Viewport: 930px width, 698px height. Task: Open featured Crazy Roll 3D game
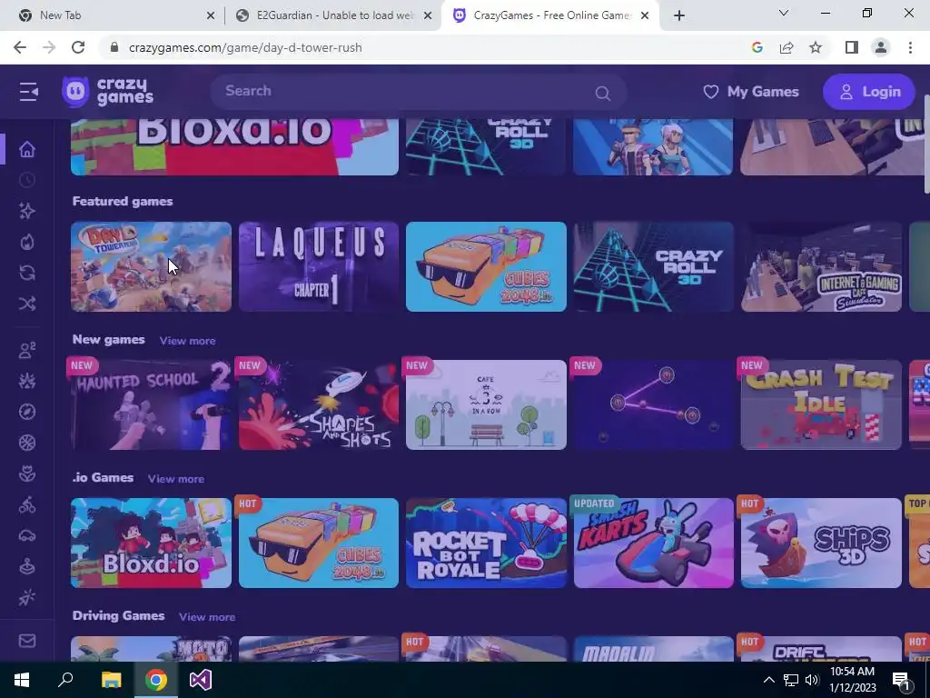point(654,266)
